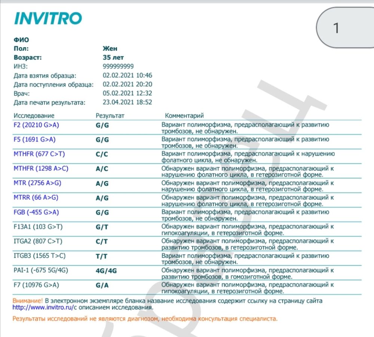Open the F2 (20210 G>A) study link

pyautogui.click(x=36, y=125)
